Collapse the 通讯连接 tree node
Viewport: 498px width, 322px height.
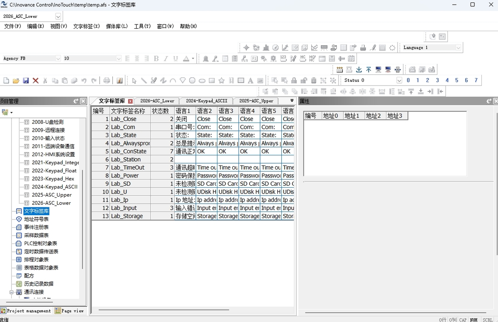coord(12,292)
